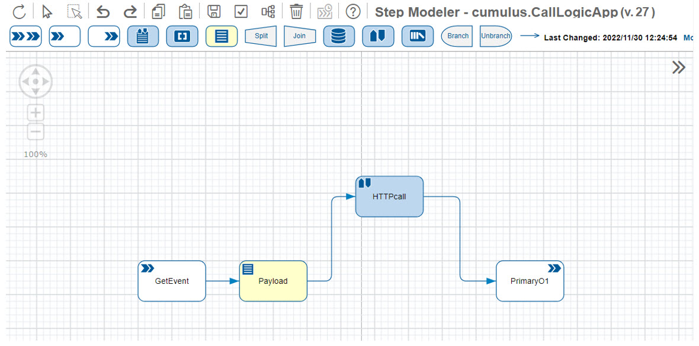The image size is (699, 346).
Task: Validate the model with the checkmark icon
Action: tap(241, 11)
